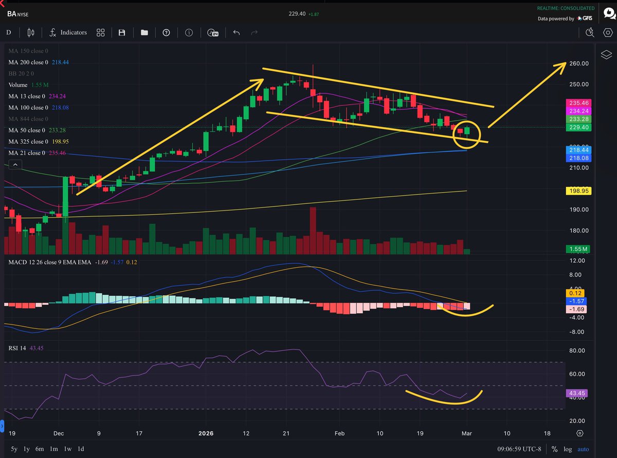Open the candlestick chart style selector
This screenshot has height=458, width=617.
tap(30, 32)
